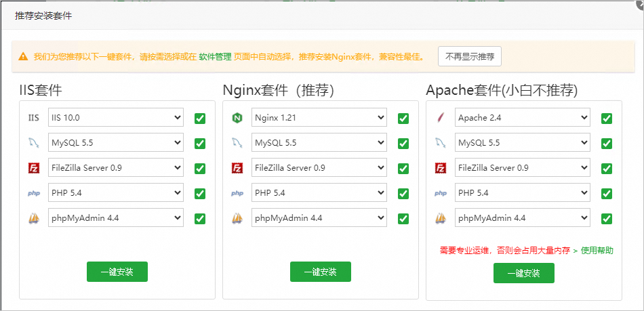Uncheck the Nginx 1.21 checkbox
Image resolution: width=644 pixels, height=311 pixels.
coord(403,119)
